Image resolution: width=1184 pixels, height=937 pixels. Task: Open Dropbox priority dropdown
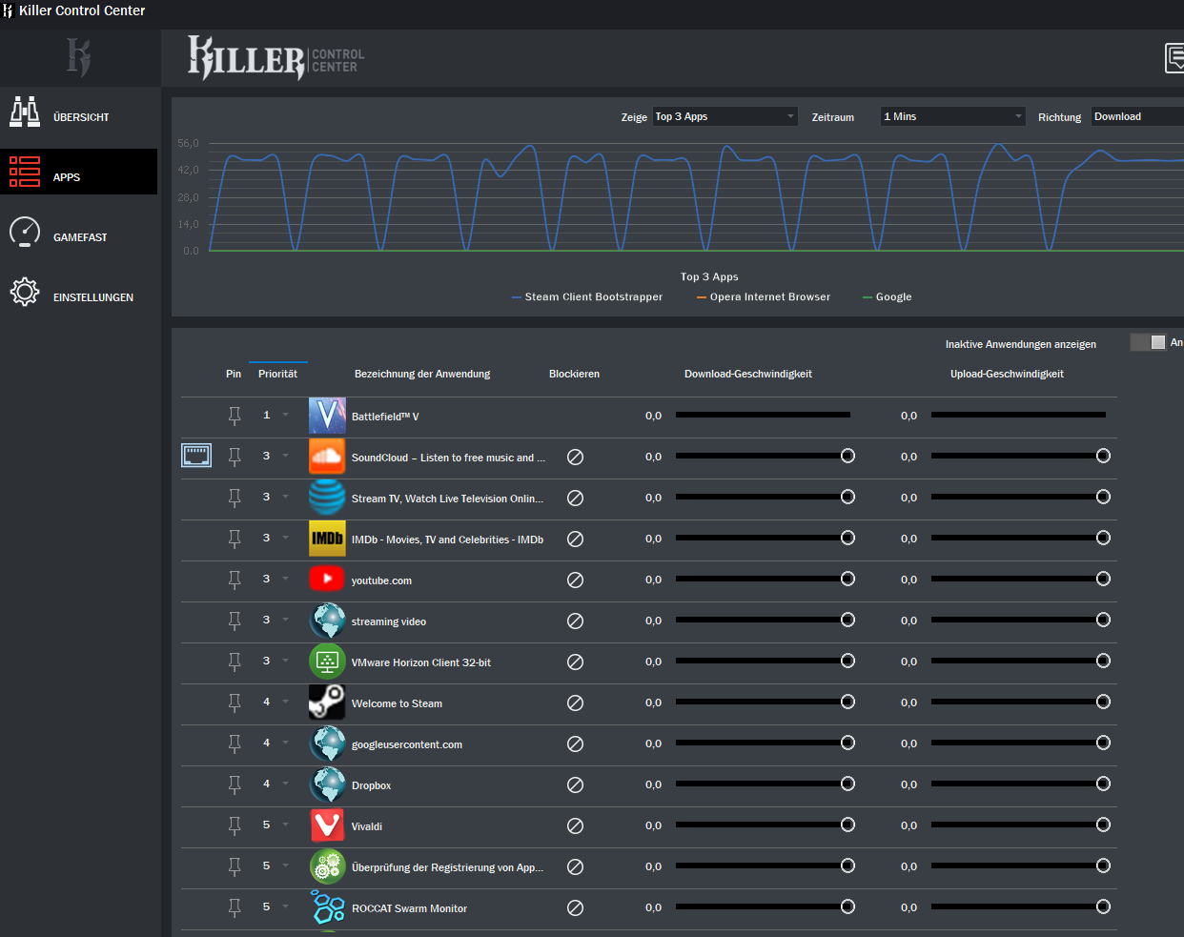tap(285, 784)
